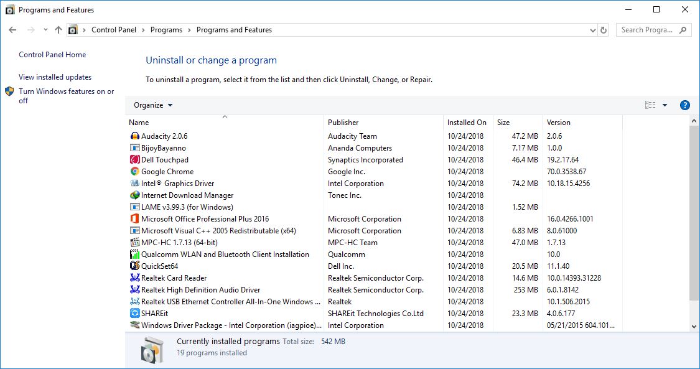This screenshot has height=369, width=700.
Task: Open the Organize dropdown menu
Action: point(152,105)
